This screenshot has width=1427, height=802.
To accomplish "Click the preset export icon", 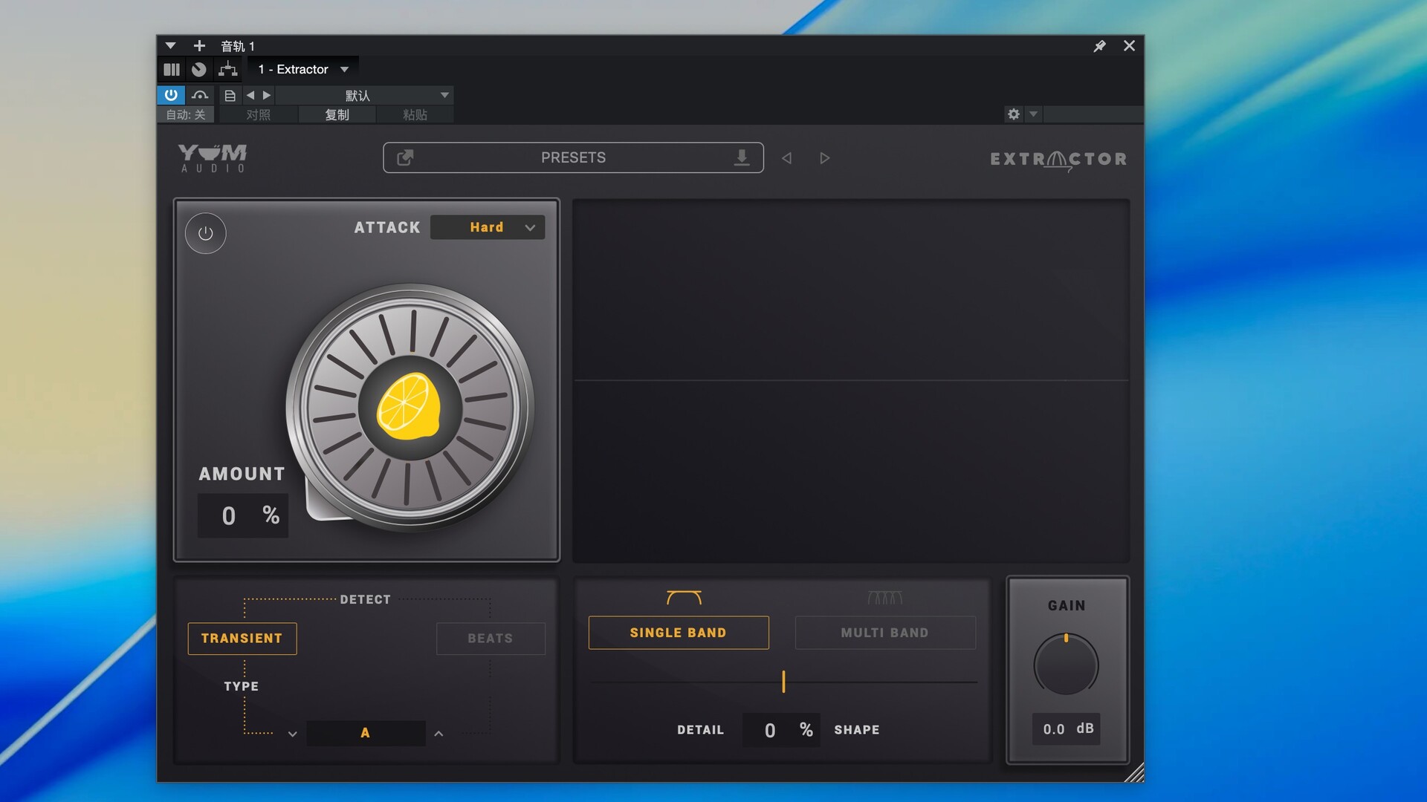I will tap(405, 157).
